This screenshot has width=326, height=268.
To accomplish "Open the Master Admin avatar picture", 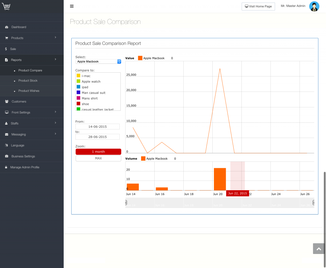I will click(x=314, y=6).
